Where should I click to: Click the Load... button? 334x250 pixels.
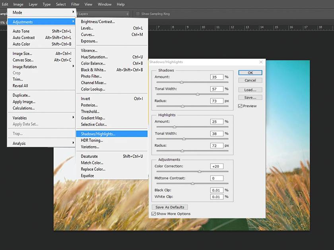[x=250, y=90]
